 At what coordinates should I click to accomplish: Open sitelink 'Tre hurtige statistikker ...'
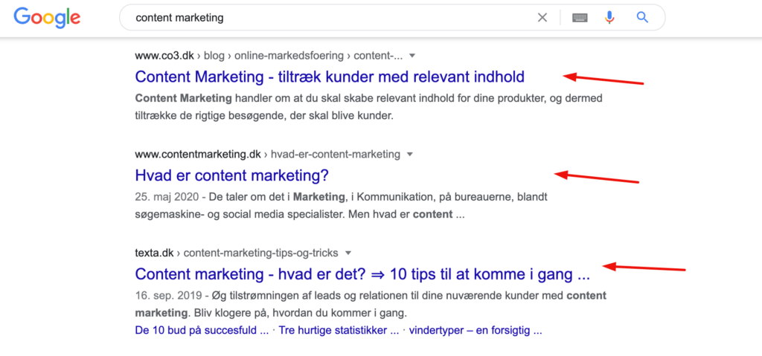[339, 331]
